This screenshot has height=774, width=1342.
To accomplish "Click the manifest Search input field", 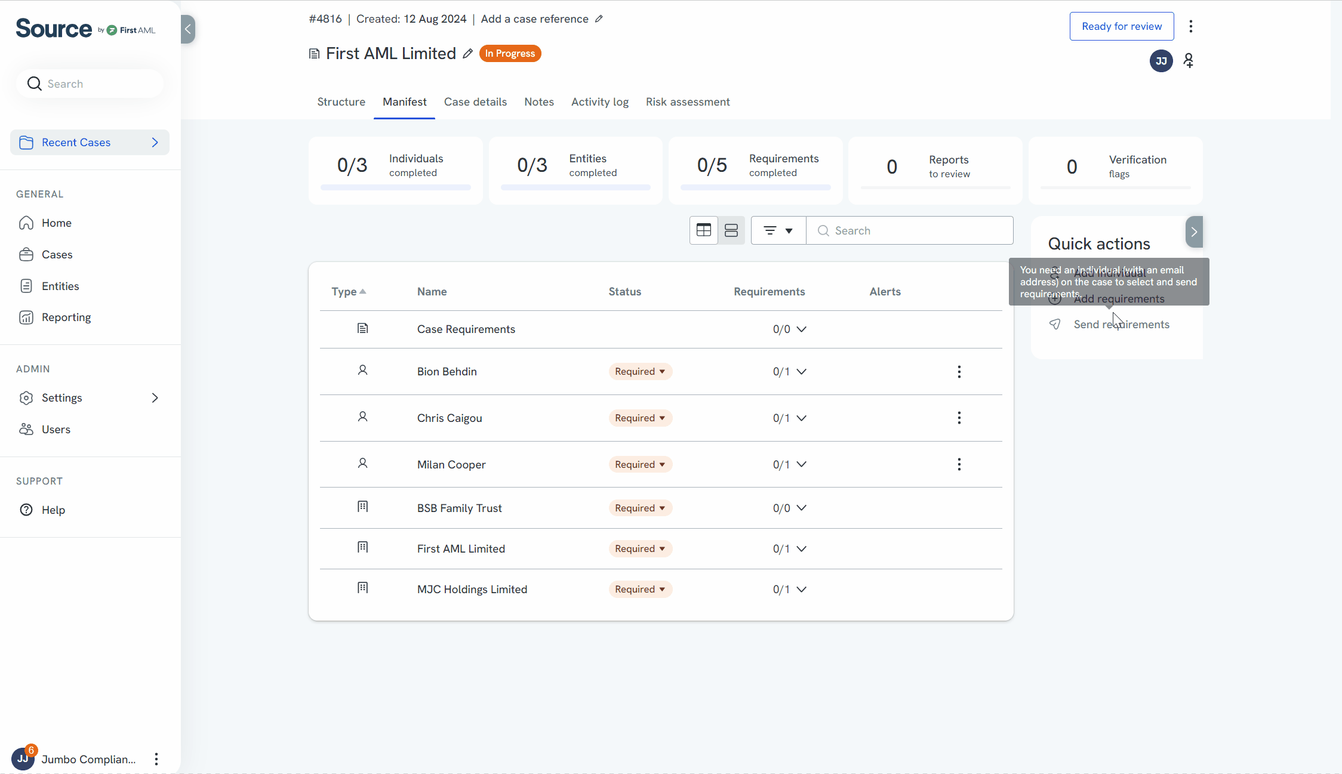I will 918,231.
